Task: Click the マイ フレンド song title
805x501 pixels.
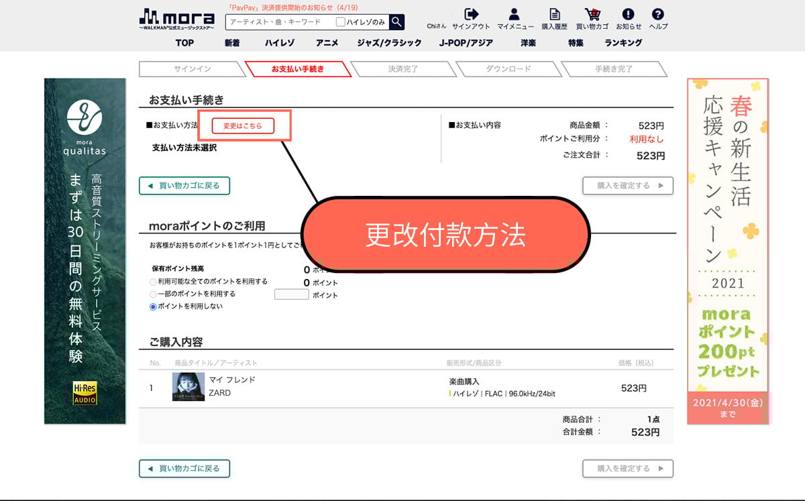Action: coord(232,380)
